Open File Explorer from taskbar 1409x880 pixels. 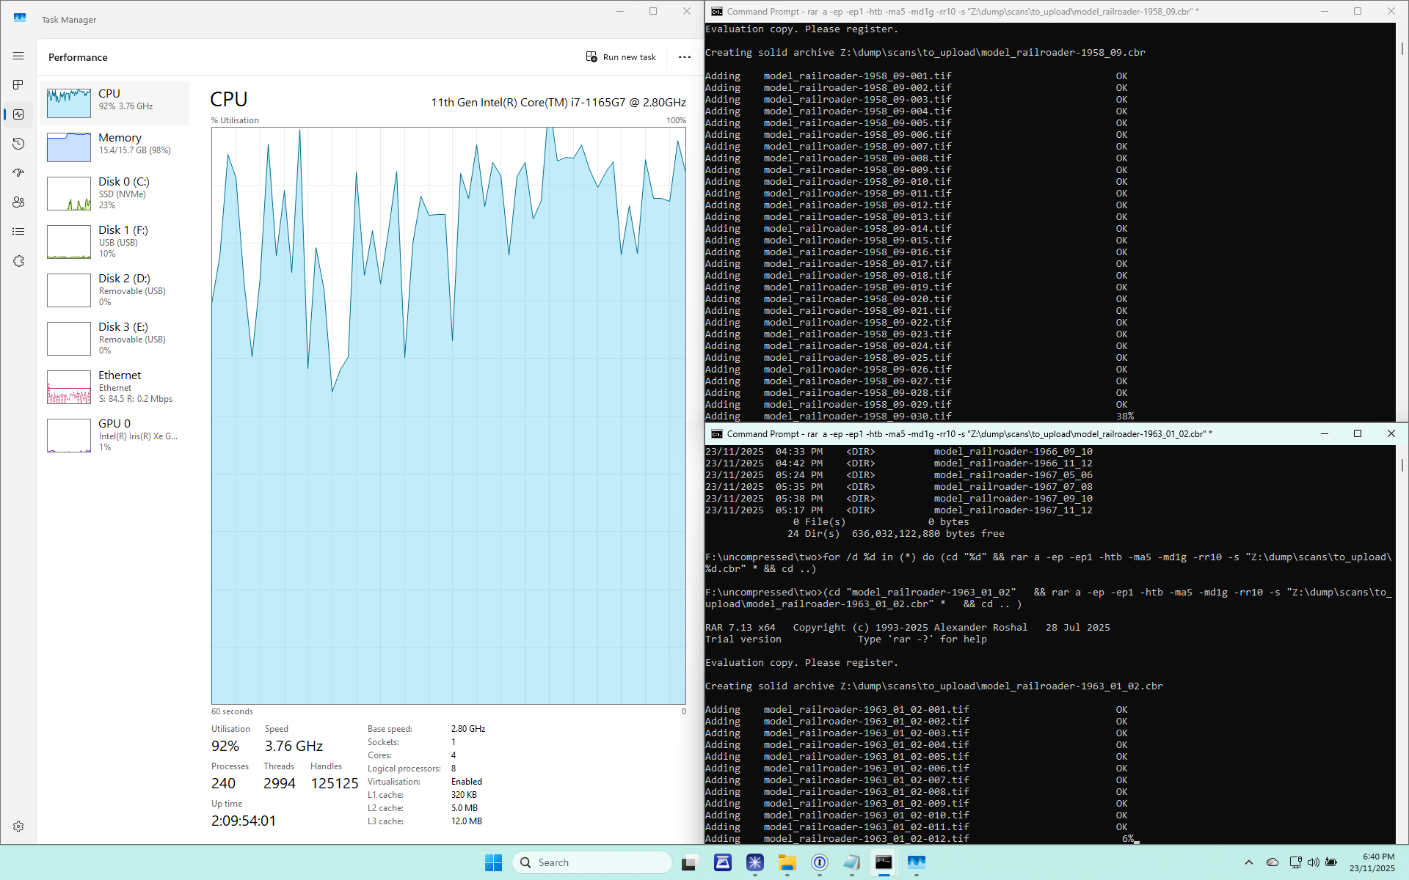[787, 862]
